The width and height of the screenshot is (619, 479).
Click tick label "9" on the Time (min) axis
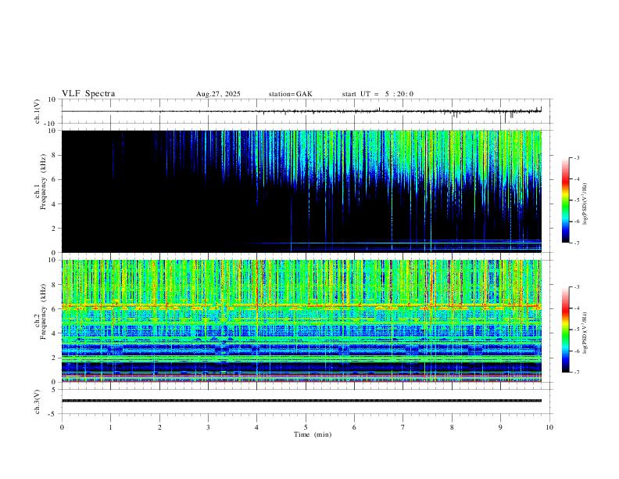coord(500,427)
